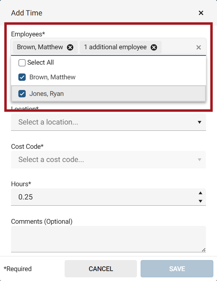Remove the 1 additional employee chip
This screenshot has width=217, height=281.
point(154,47)
